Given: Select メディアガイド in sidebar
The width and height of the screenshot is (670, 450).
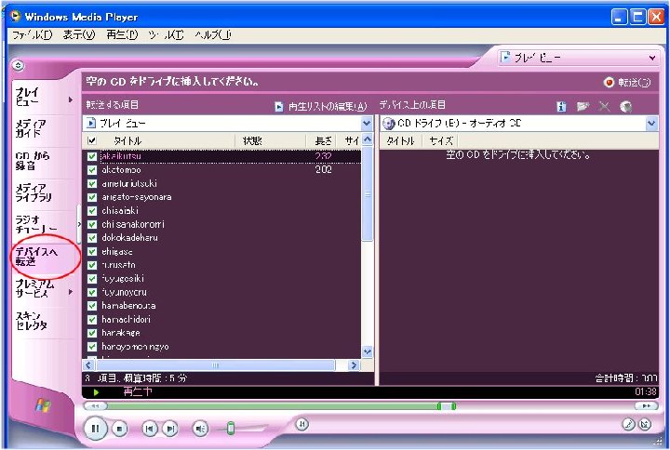Looking at the screenshot, I should click(x=31, y=128).
